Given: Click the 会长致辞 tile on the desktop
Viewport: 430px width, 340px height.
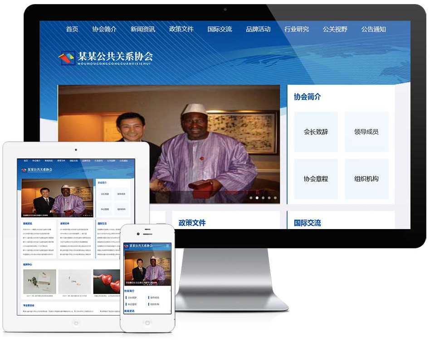Looking at the screenshot, I should (316, 132).
